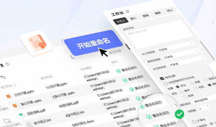This screenshot has width=216, height=127.
Task: Click new name 2演示文稿 .pptx
Action: tap(64, 95)
